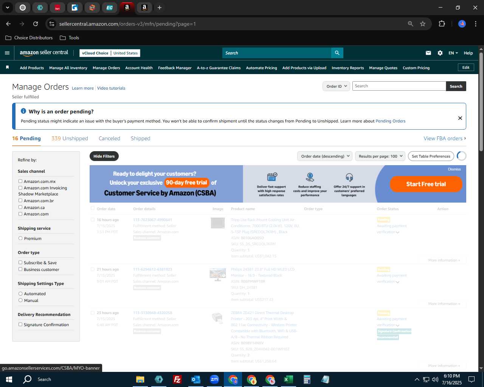Open Automate Pricing menu item

(261, 68)
